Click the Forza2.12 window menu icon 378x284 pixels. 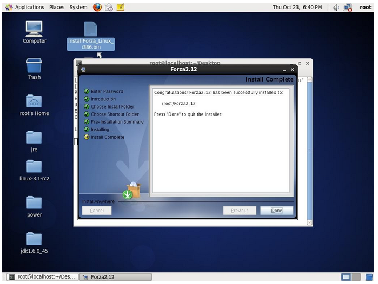coord(83,70)
